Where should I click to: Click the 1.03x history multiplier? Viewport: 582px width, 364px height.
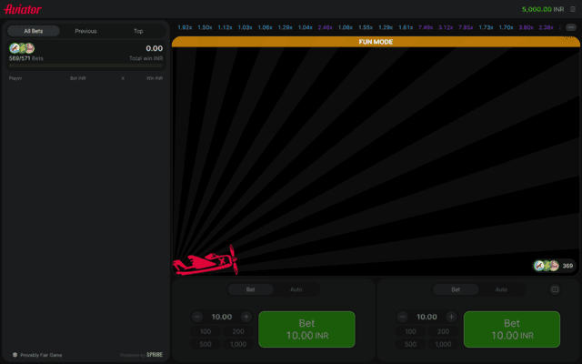coord(245,27)
